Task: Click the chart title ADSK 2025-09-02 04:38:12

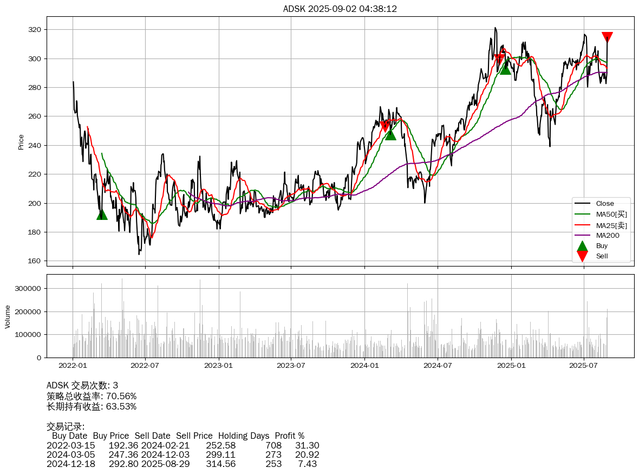Action: click(340, 9)
